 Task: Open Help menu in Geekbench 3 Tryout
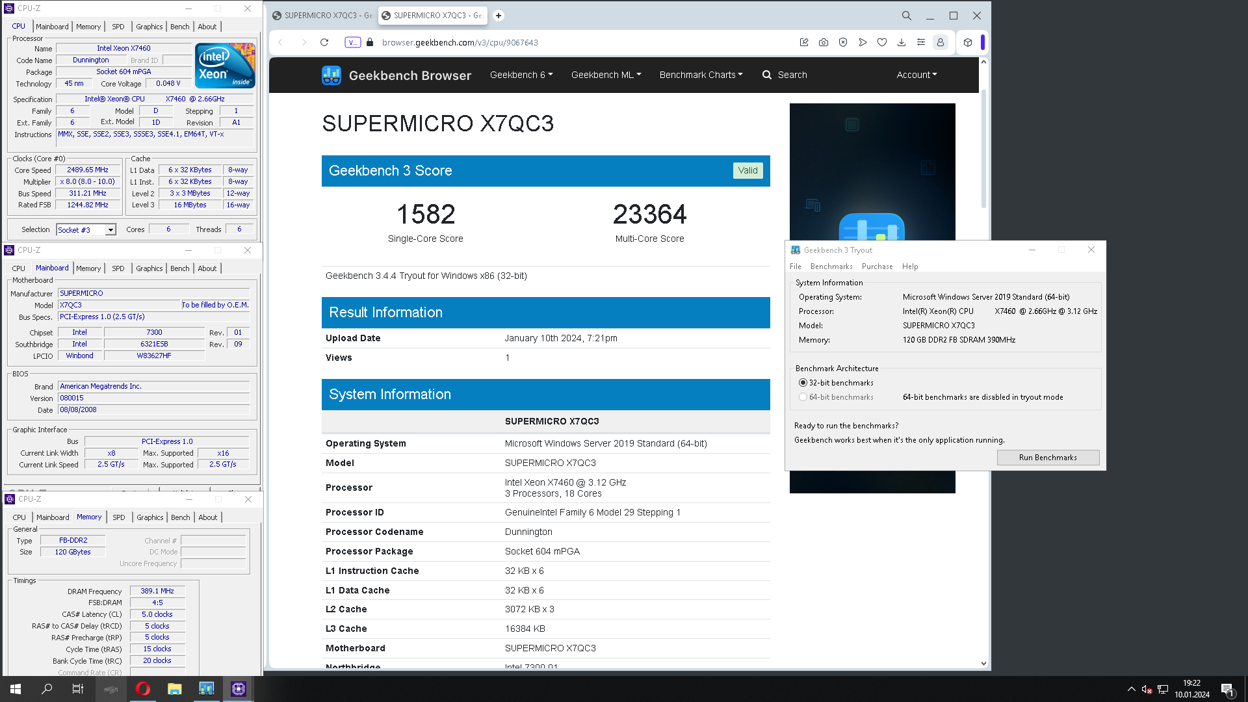tap(910, 266)
